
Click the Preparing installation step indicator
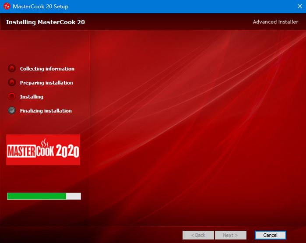[12, 83]
